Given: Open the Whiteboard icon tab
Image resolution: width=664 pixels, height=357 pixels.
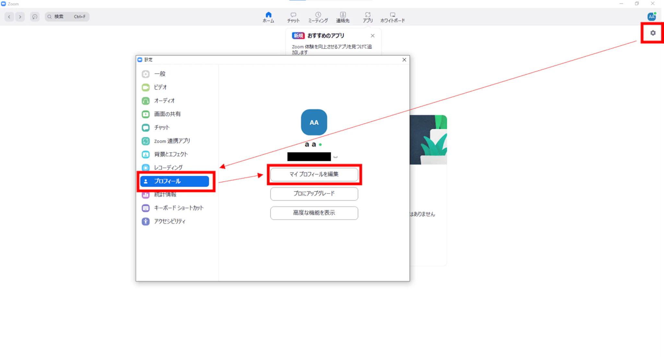Looking at the screenshot, I should (x=392, y=17).
